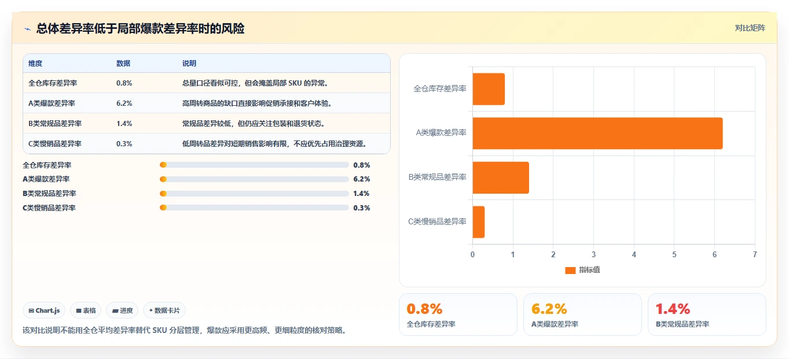The image size is (789, 359).
Task: Click the x-axis tick label 3
Action: 593,254
